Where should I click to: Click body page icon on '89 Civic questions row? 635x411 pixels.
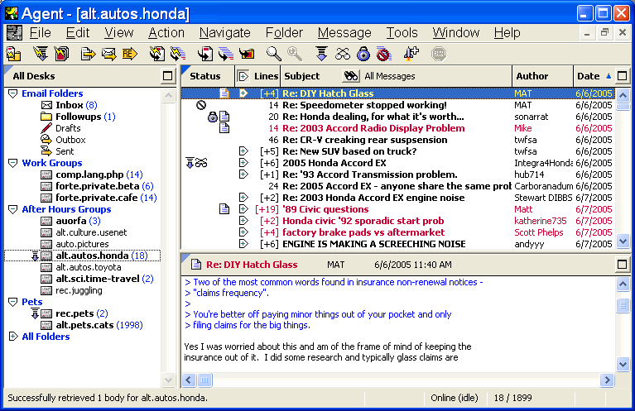click(x=224, y=209)
